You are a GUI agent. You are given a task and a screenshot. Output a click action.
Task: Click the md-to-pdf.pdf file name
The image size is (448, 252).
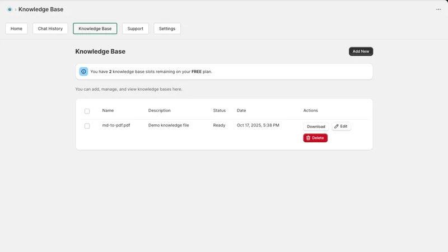tap(116, 125)
